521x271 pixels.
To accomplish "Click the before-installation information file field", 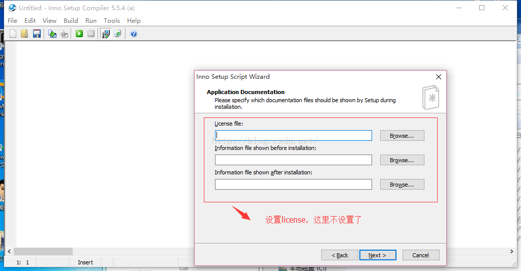I will [293, 160].
